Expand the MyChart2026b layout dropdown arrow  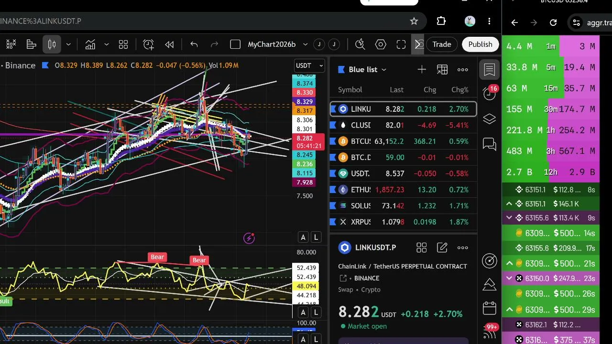coord(305,44)
